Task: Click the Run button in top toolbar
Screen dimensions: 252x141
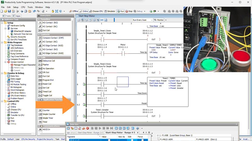Action: 121,11
